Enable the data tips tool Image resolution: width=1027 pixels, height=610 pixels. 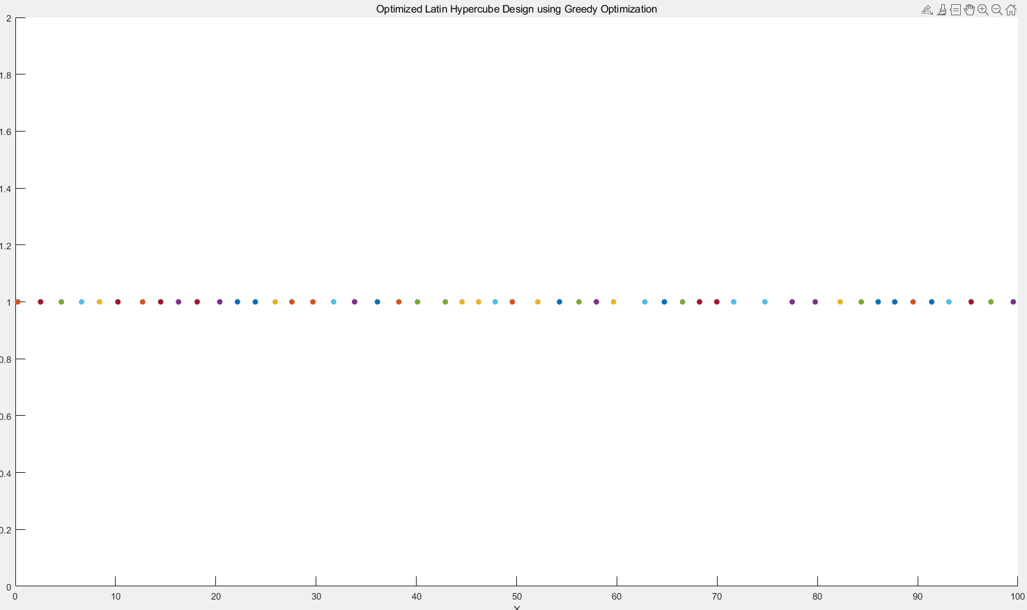pyautogui.click(x=955, y=10)
